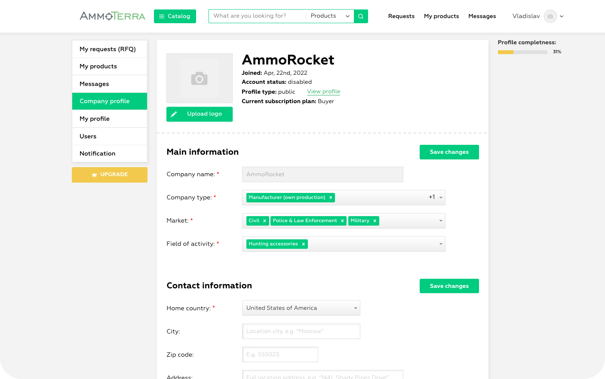Select My profile in the sidebar
605x379 pixels.
(110, 119)
